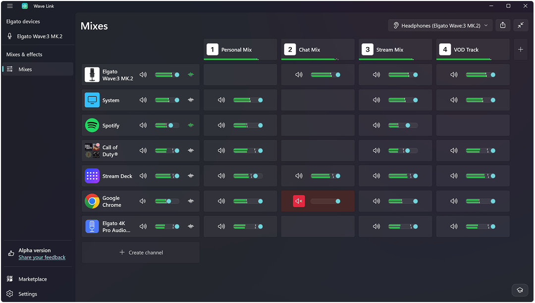
Task: Open the Headphones output device dropdown
Action: [x=440, y=25]
